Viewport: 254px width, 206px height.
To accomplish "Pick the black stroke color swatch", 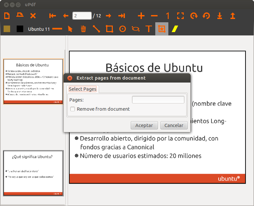I will point(20,29).
